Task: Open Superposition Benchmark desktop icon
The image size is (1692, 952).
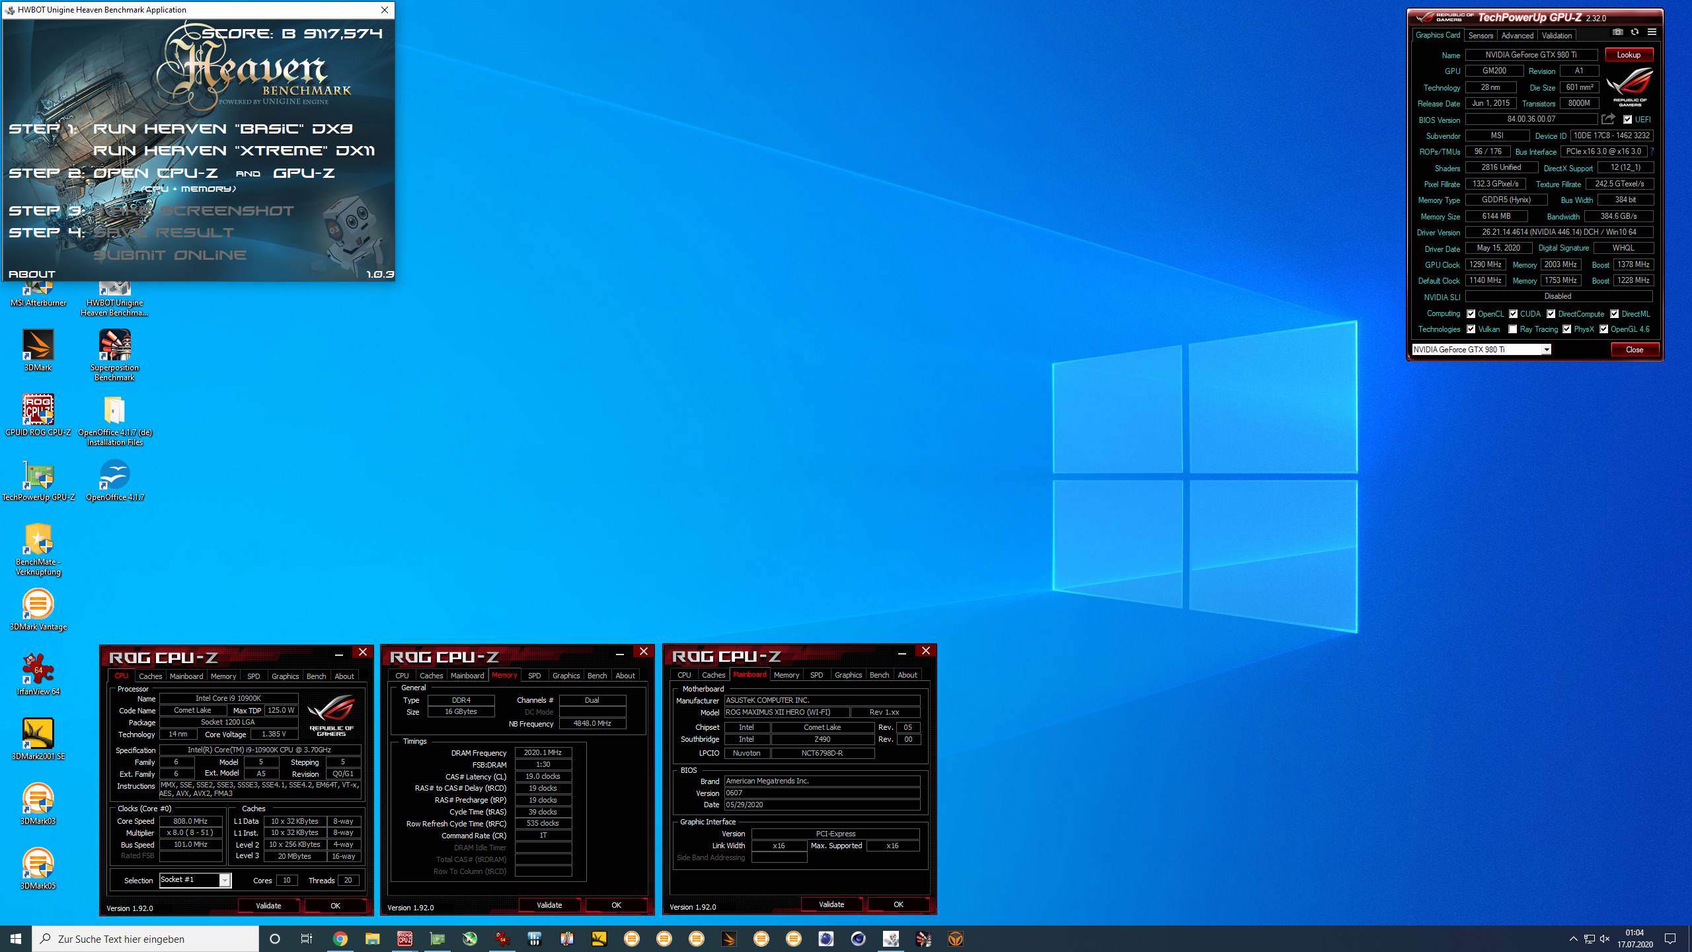Action: (x=114, y=355)
